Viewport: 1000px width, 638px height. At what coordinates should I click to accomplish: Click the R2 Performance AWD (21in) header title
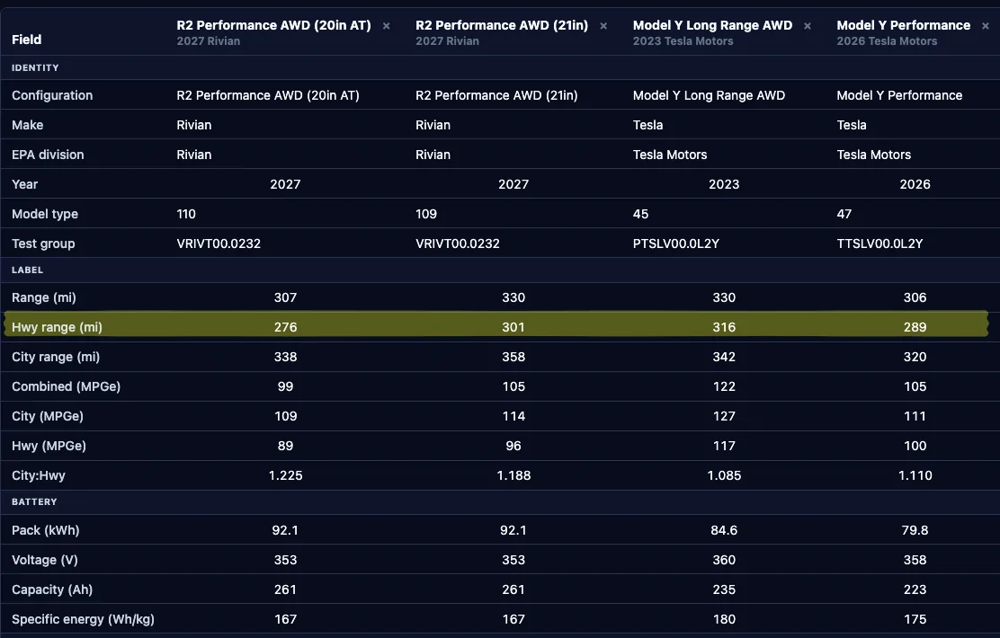502,25
